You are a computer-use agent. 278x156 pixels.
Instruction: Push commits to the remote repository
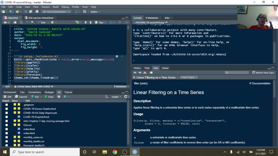click(x=49, y=97)
